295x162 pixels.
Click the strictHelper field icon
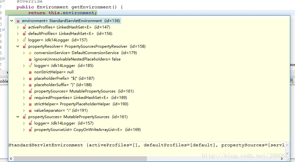click(30, 104)
